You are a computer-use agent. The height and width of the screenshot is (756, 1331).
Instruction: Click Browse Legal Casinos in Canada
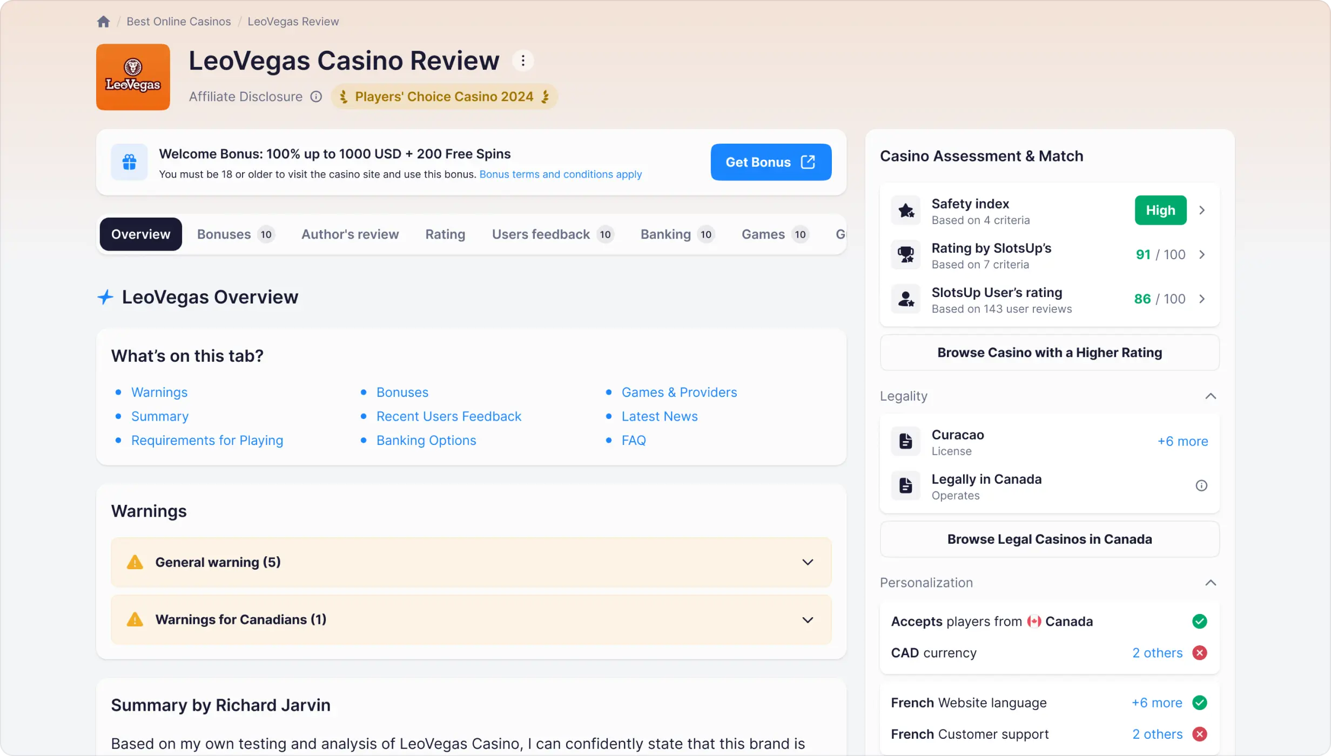pos(1048,538)
